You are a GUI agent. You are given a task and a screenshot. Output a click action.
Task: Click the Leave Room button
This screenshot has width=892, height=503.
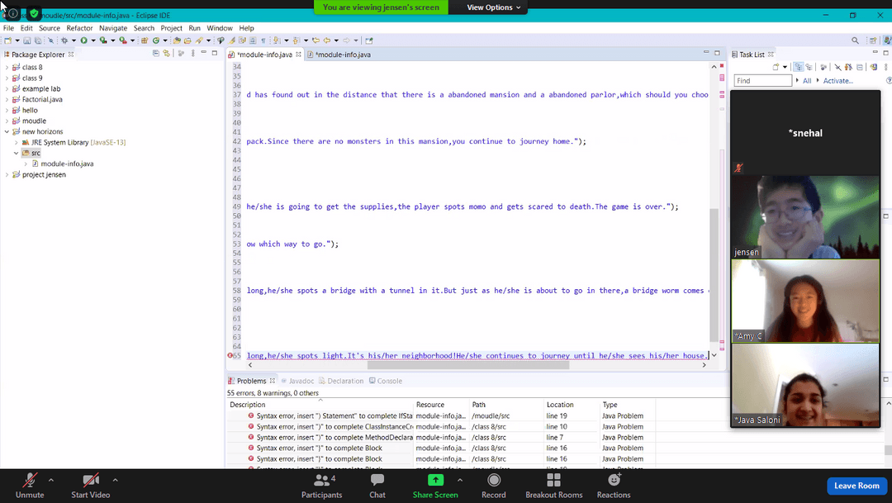tap(856, 486)
